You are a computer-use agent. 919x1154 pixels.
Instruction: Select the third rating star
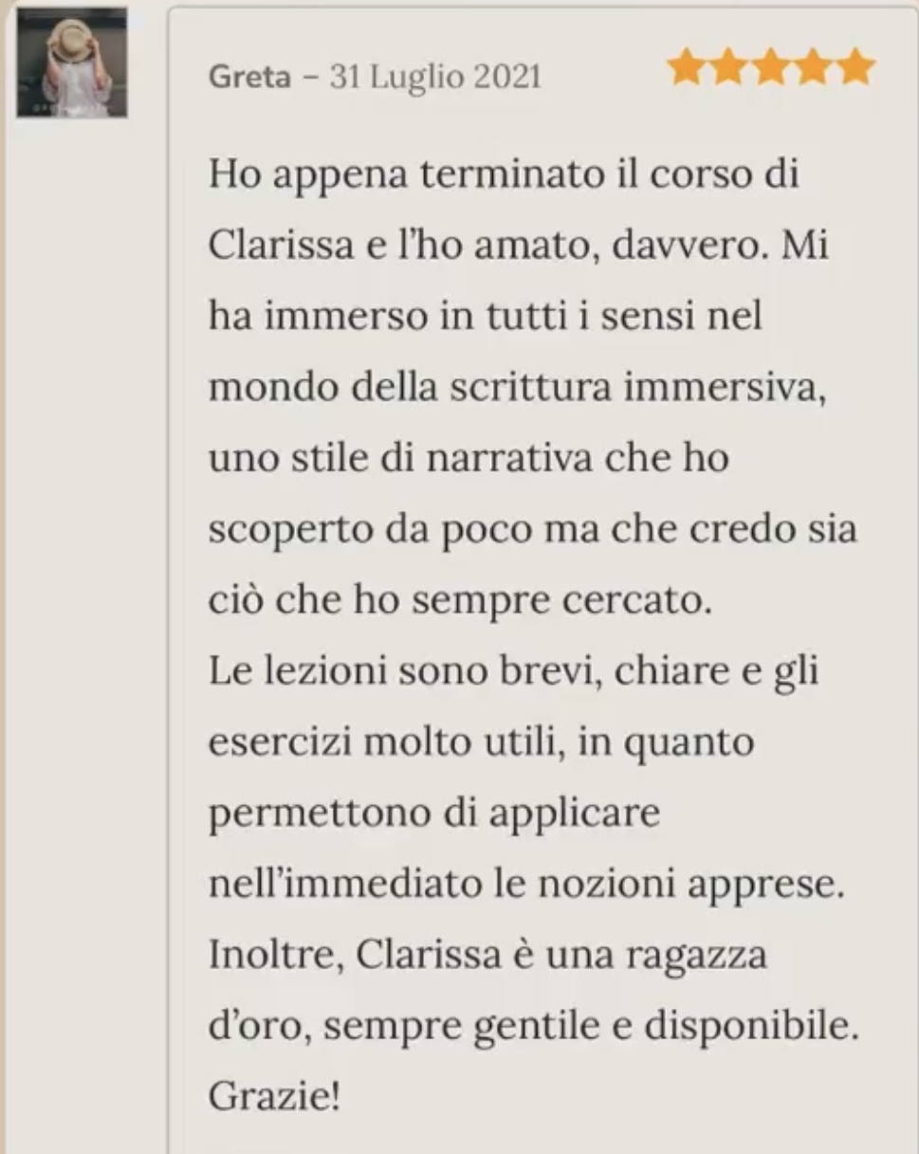[771, 68]
